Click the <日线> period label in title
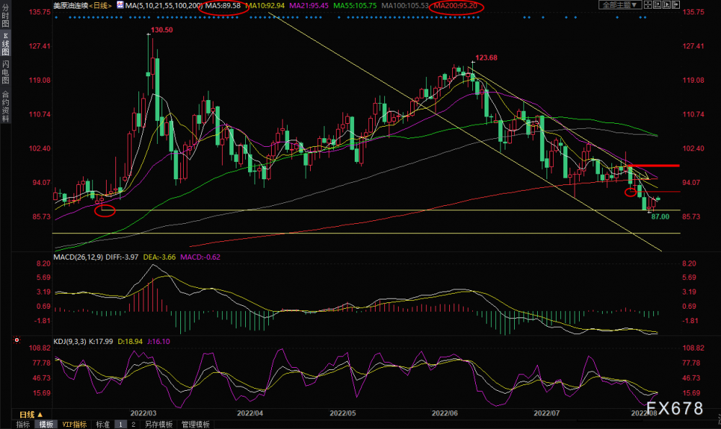 coord(99,6)
